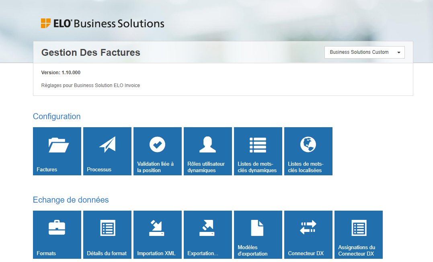Open Validation liée à la position tile

click(158, 151)
